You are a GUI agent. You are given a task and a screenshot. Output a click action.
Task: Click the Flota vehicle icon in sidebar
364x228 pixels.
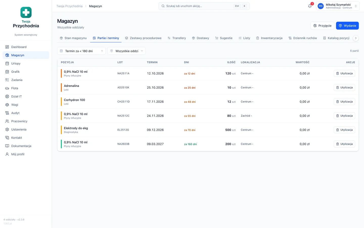(7, 88)
